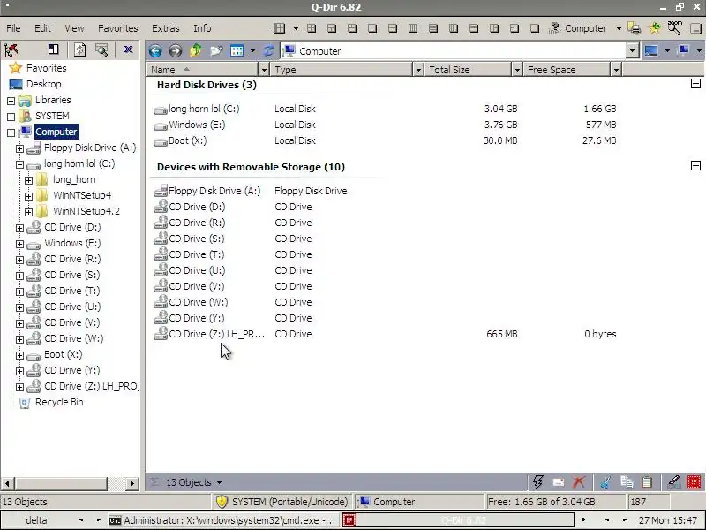
Task: Select the four-pane layout icon
Action: [x=312, y=28]
